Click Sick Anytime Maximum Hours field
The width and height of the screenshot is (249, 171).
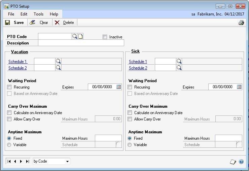coord(229,138)
